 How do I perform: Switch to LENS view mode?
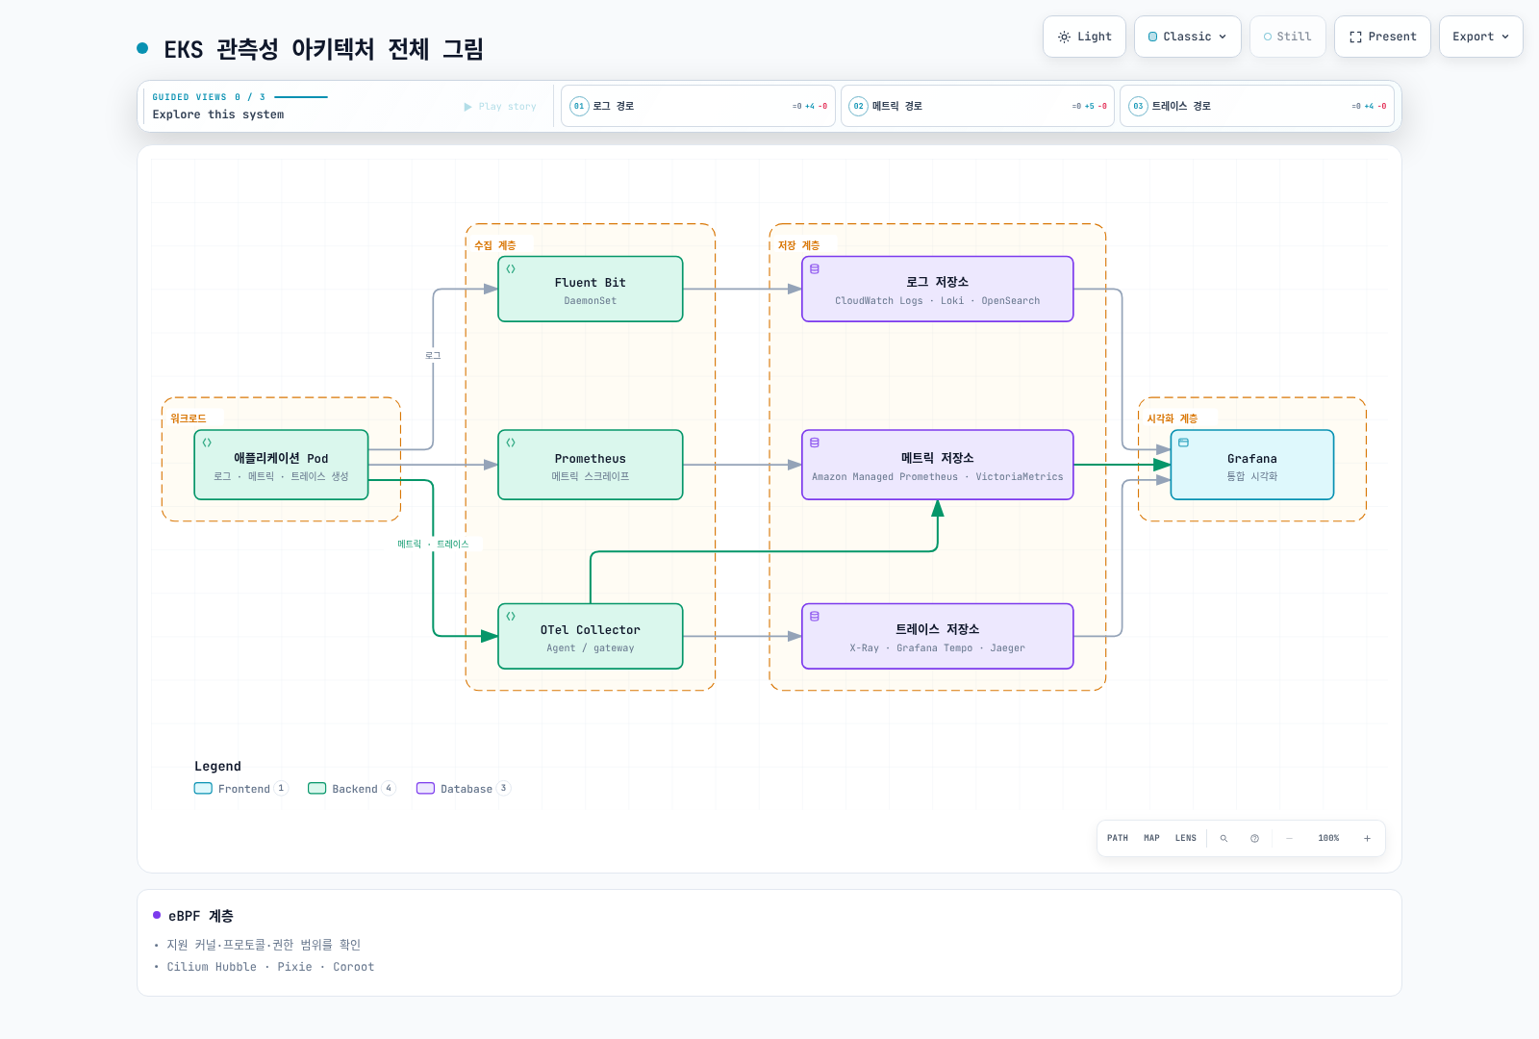(x=1186, y=838)
